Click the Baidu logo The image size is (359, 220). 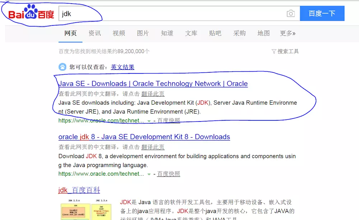pos(31,12)
